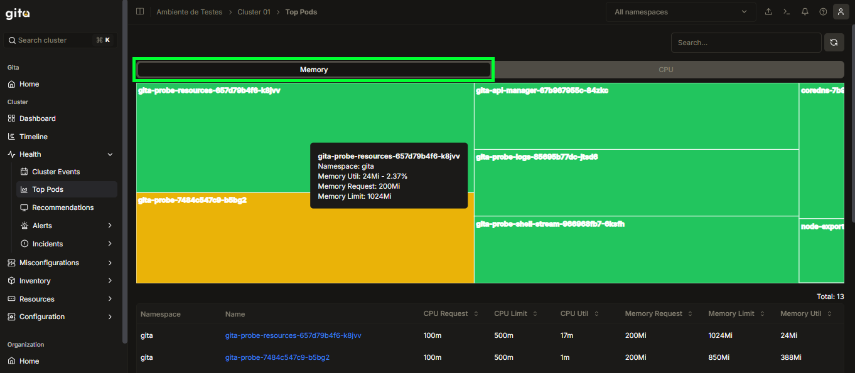Click the Resources icon
Screen dimensions: 855x373
pyautogui.click(x=12, y=299)
